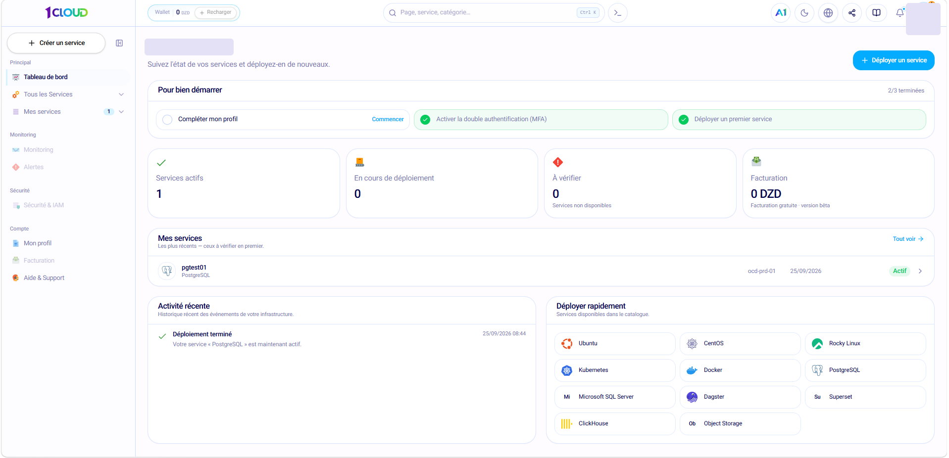Screen dimensions: 949x458
Task: Toggle dark mode moon icon
Action: 804,13
